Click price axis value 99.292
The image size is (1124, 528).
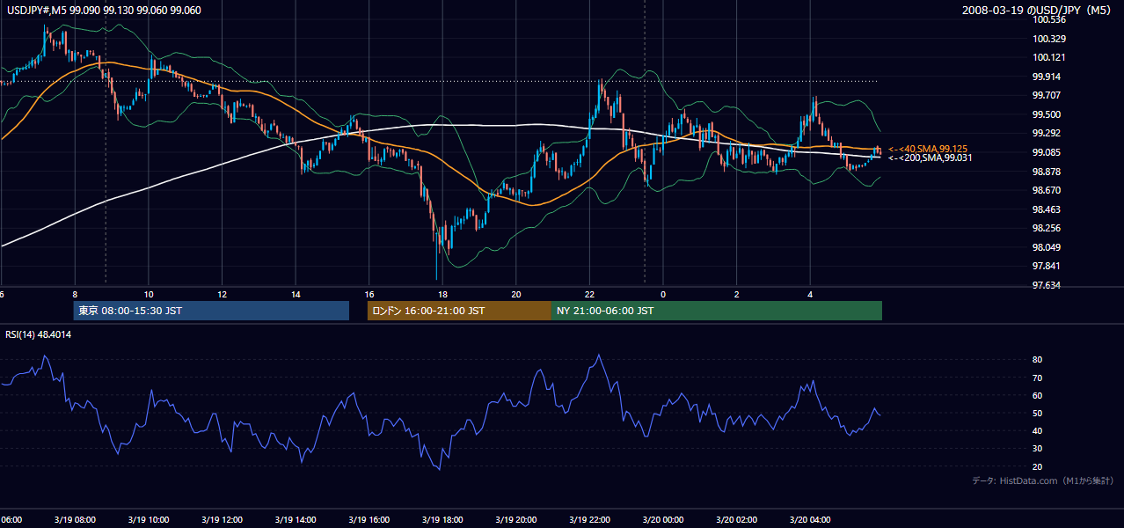pos(1047,134)
